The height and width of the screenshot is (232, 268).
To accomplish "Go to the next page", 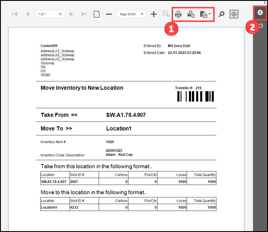I will point(72,14).
